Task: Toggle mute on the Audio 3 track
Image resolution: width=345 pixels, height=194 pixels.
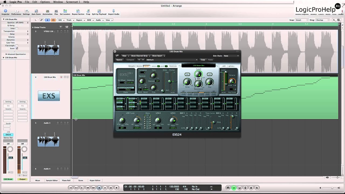Action: point(64,123)
